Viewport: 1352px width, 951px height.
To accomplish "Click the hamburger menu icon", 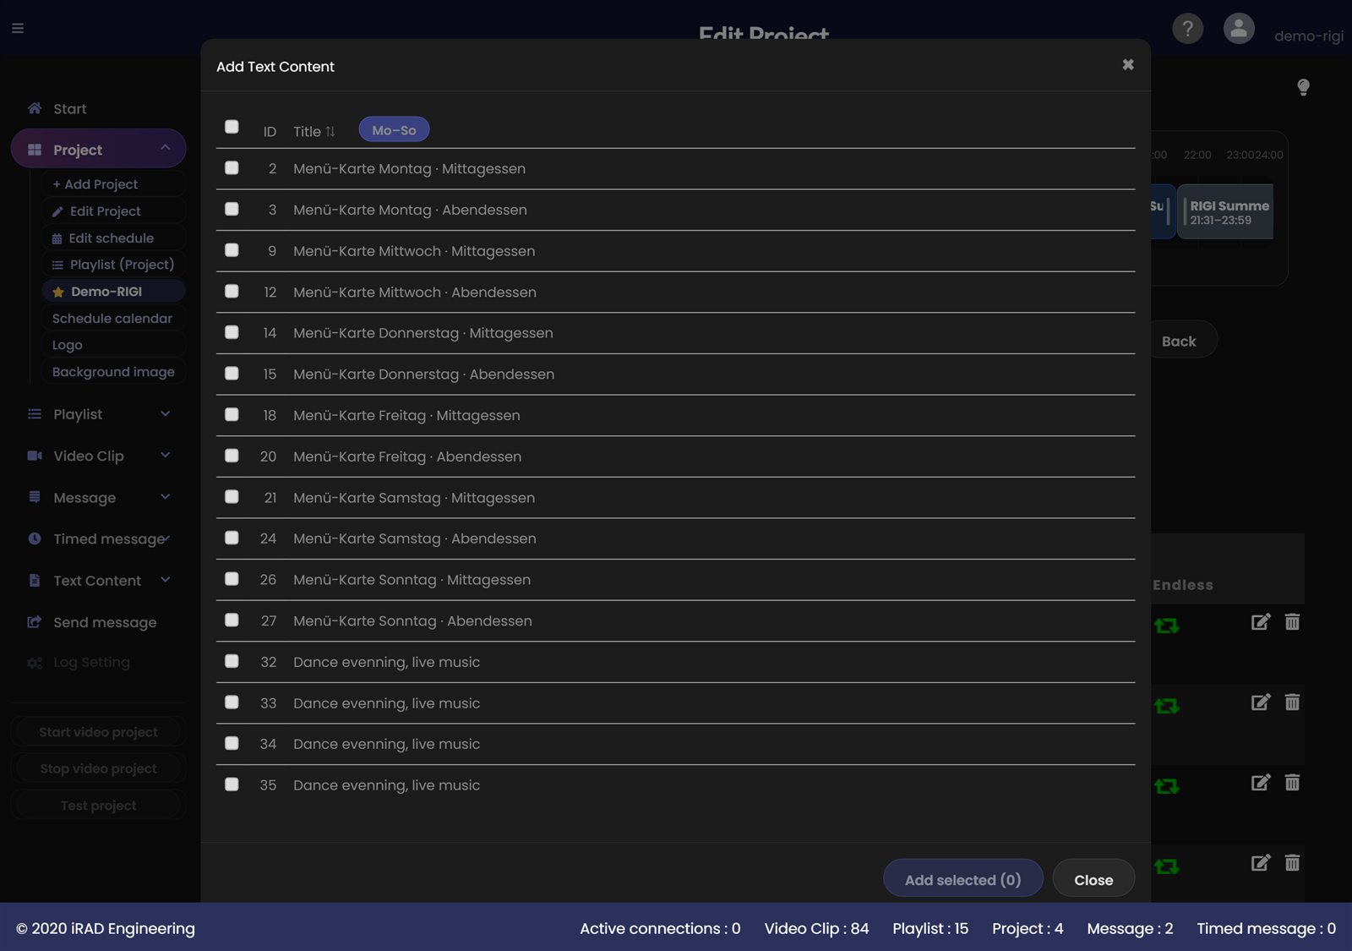I will 18,28.
